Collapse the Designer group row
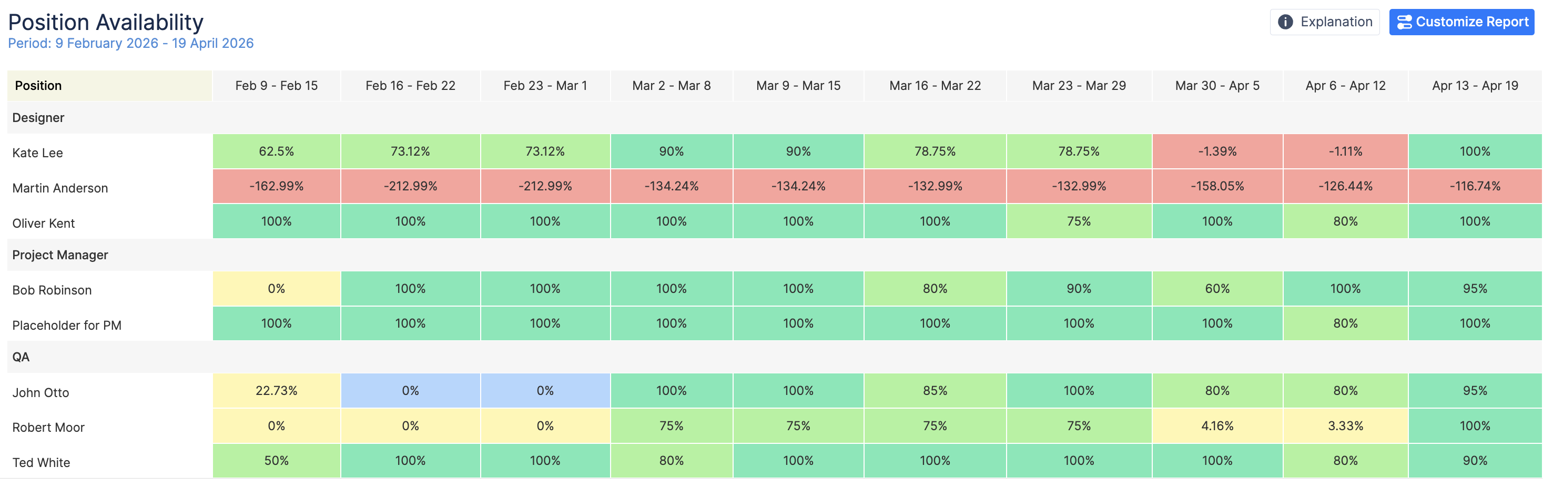The image size is (1543, 487). pos(38,118)
